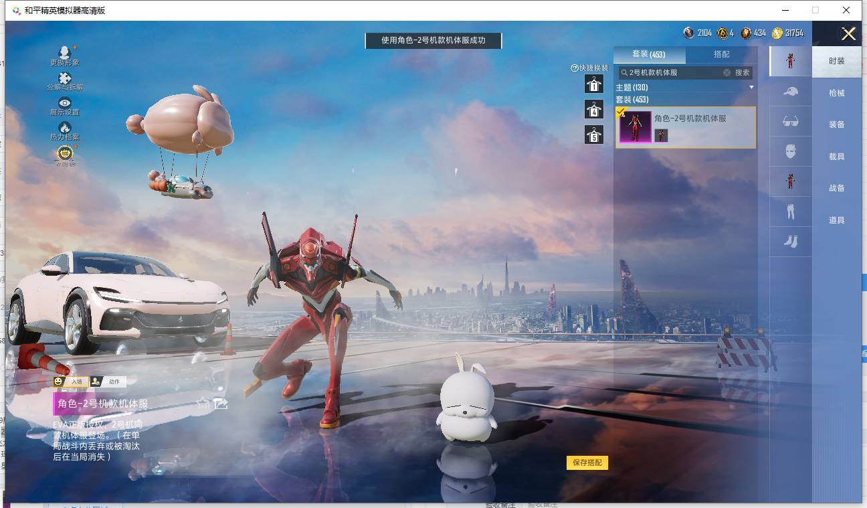The width and height of the screenshot is (867, 508).
Task: Open 分解与拼装 puzzle piece icon
Action: coord(65,78)
